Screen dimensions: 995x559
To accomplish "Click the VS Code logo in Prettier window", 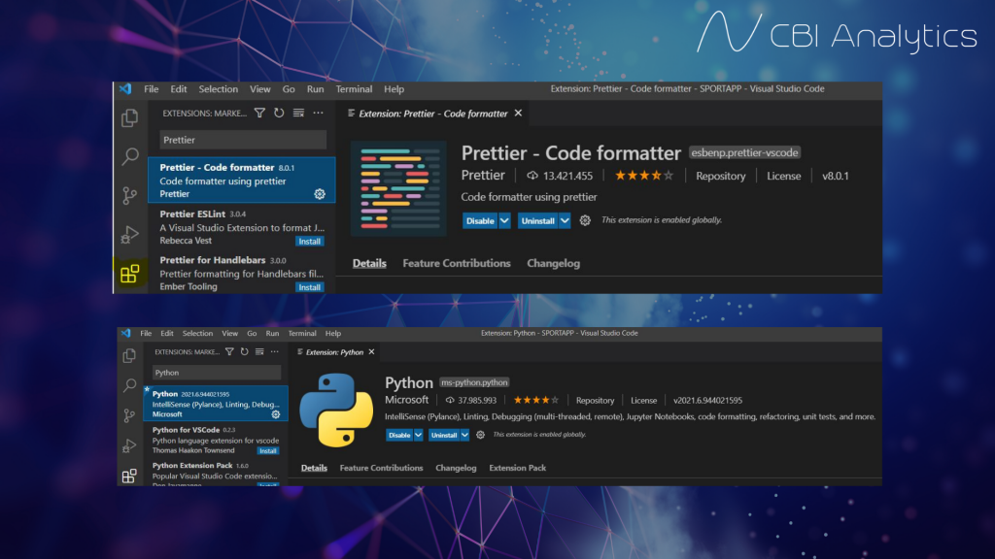I will click(x=125, y=88).
